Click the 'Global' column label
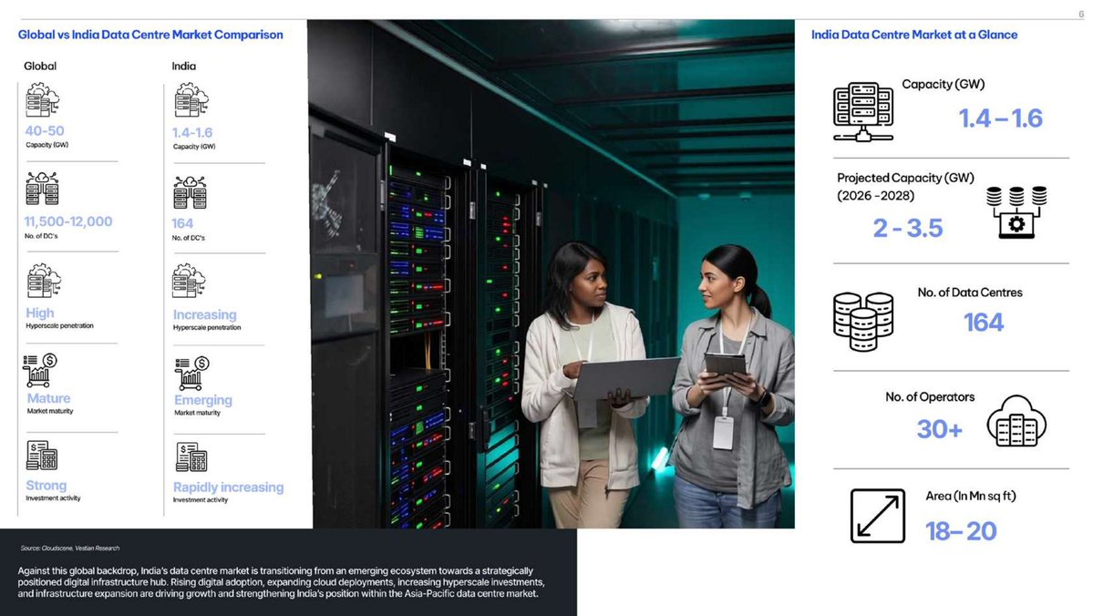 (40, 67)
